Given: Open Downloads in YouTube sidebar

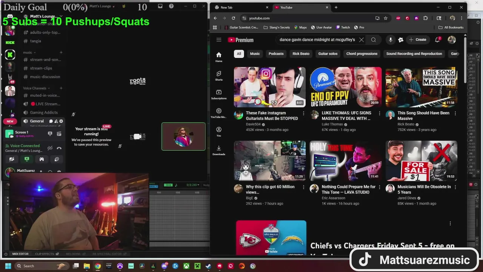Looking at the screenshot, I should (x=218, y=150).
